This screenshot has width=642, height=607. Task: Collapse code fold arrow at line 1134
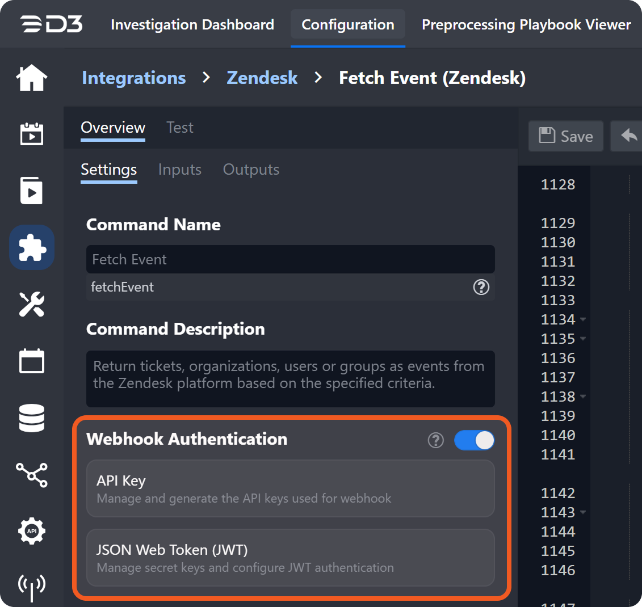coord(583,319)
